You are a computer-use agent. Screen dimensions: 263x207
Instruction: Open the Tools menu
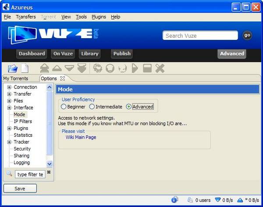pyautogui.click(x=82, y=17)
